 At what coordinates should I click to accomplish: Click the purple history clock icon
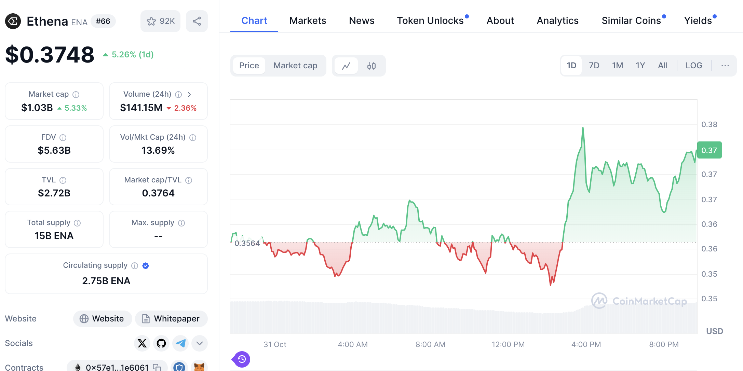tap(241, 359)
